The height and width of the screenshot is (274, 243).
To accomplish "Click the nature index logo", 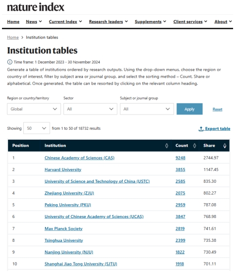I will (x=36, y=7).
